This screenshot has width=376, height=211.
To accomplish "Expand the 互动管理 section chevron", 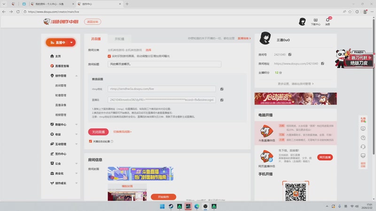I will point(77,144).
